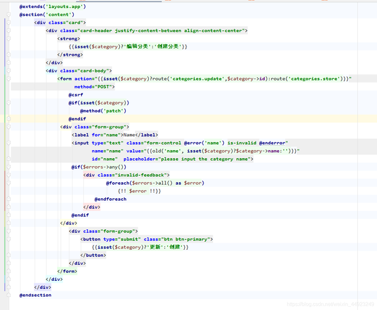Fold the @if(isset($category)) block
The width and height of the screenshot is (377, 310).
coord(9,103)
